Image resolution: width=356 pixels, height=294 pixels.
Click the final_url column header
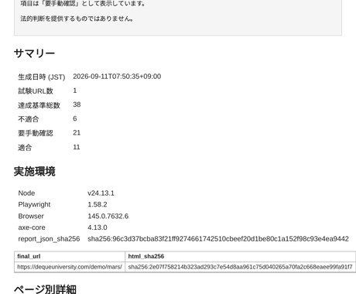(x=70, y=256)
